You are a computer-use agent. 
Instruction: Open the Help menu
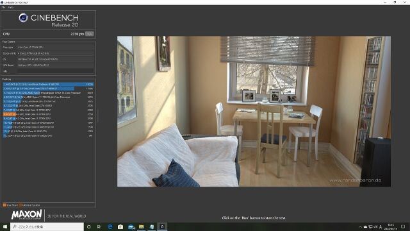[x=11, y=7]
